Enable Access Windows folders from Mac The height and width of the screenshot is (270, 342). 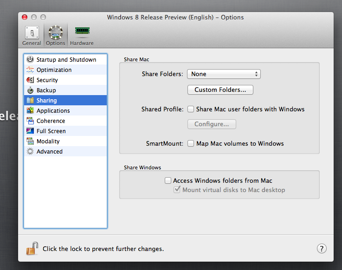(x=168, y=180)
